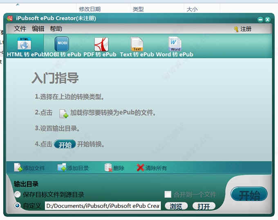Click the 大小 column header in Explorer

[192, 9]
